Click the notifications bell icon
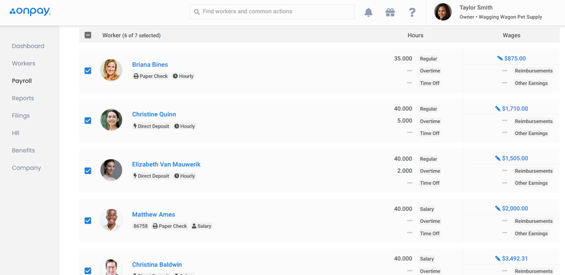 tap(368, 12)
